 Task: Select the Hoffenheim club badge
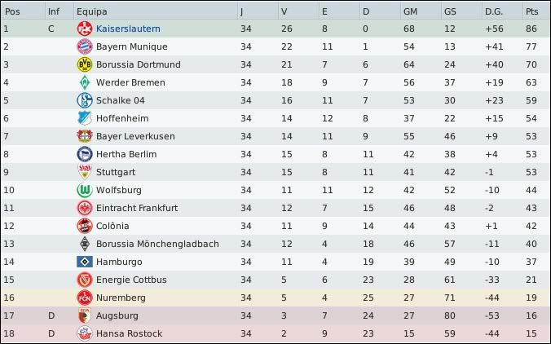click(83, 118)
